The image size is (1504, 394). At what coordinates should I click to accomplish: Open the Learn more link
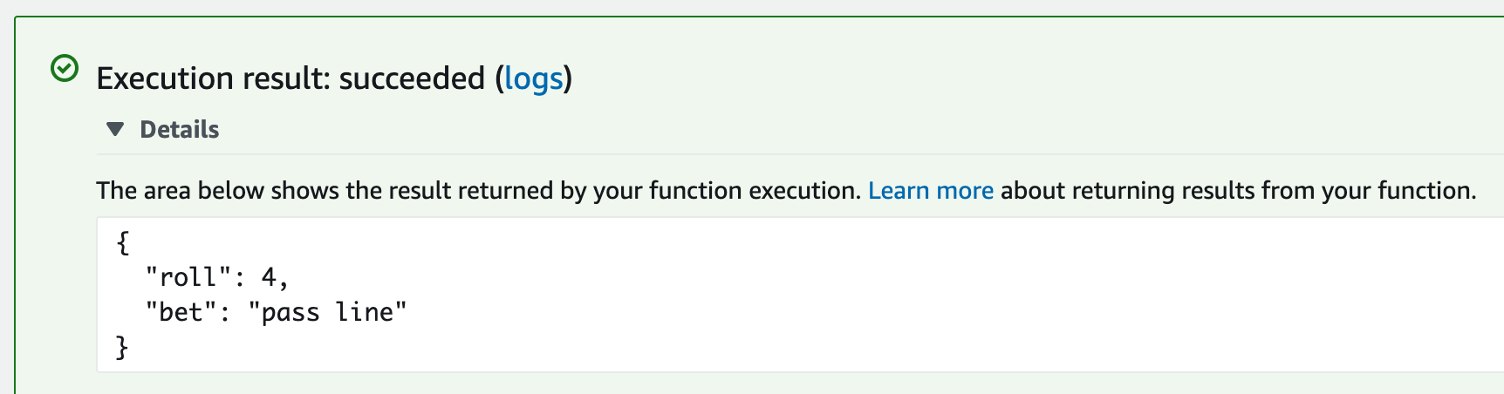tap(931, 190)
